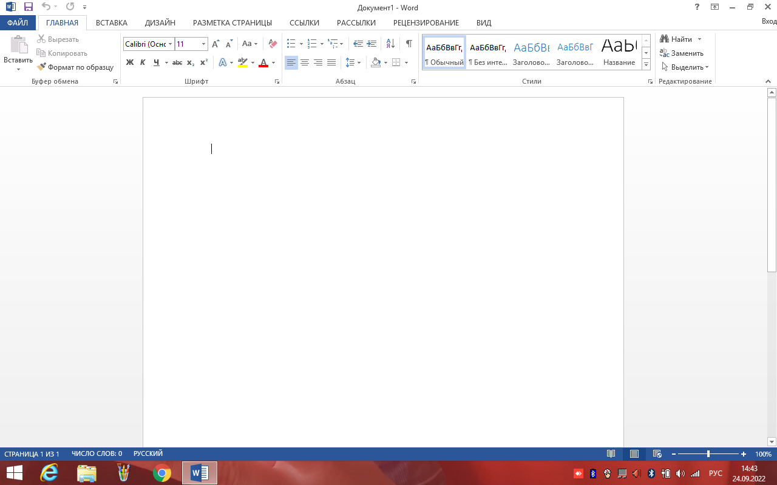777x485 pixels.
Task: Expand the Styles gallery
Action: click(646, 64)
